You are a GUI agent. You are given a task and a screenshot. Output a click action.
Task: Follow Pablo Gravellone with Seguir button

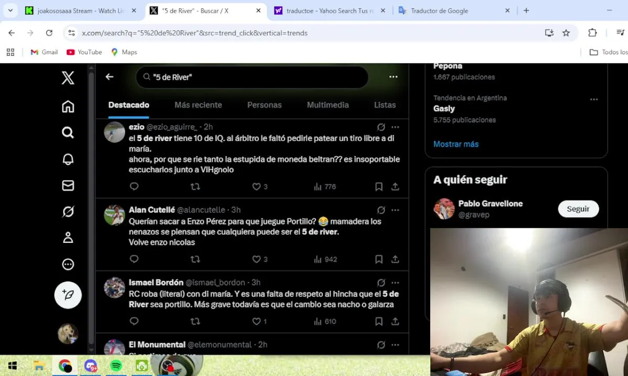click(x=578, y=209)
